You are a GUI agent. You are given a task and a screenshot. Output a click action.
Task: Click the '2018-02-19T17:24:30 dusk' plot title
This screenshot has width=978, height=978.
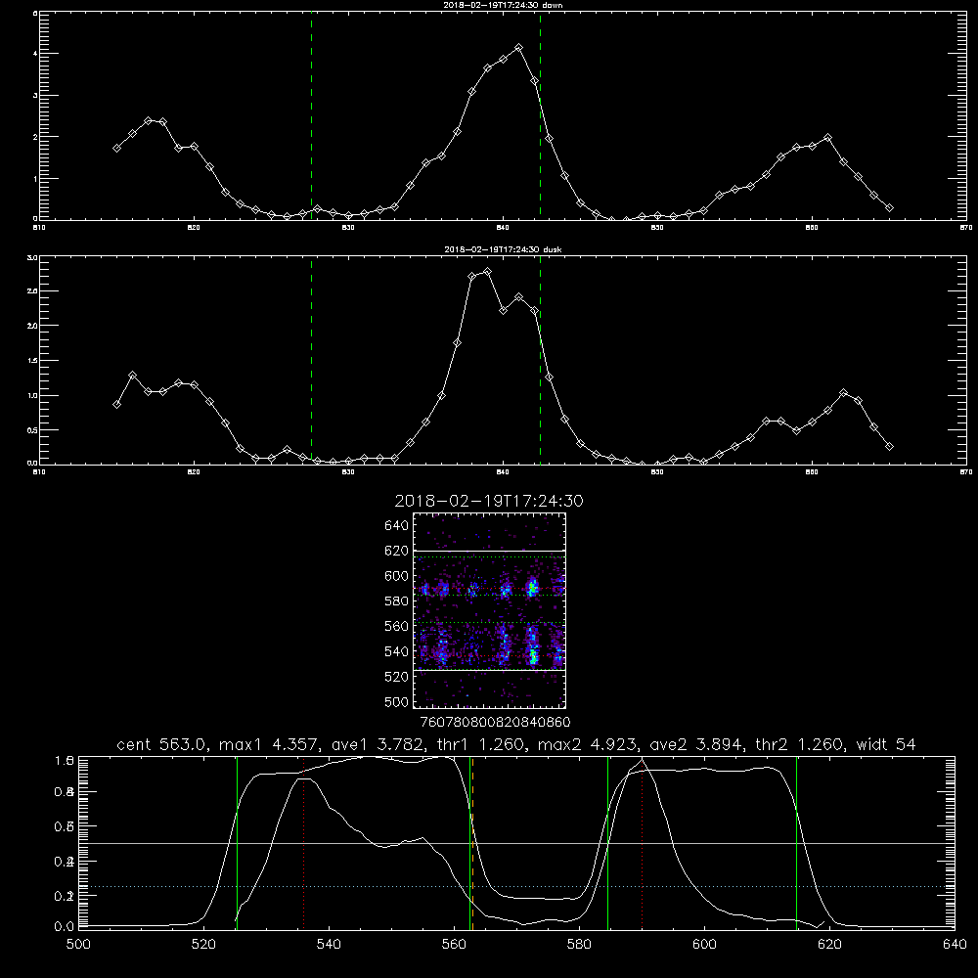[x=503, y=249]
